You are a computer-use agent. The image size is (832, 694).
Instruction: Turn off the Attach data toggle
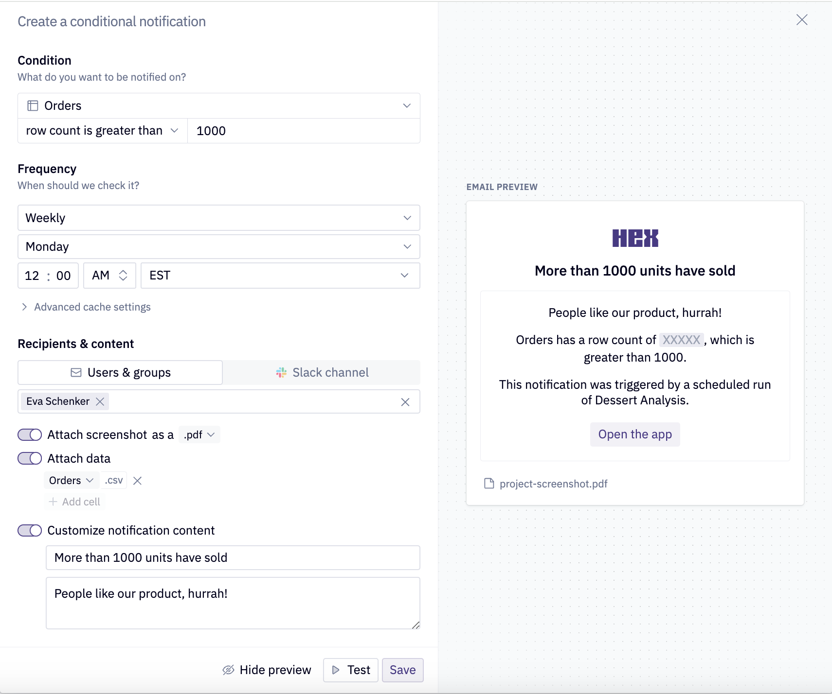[29, 458]
